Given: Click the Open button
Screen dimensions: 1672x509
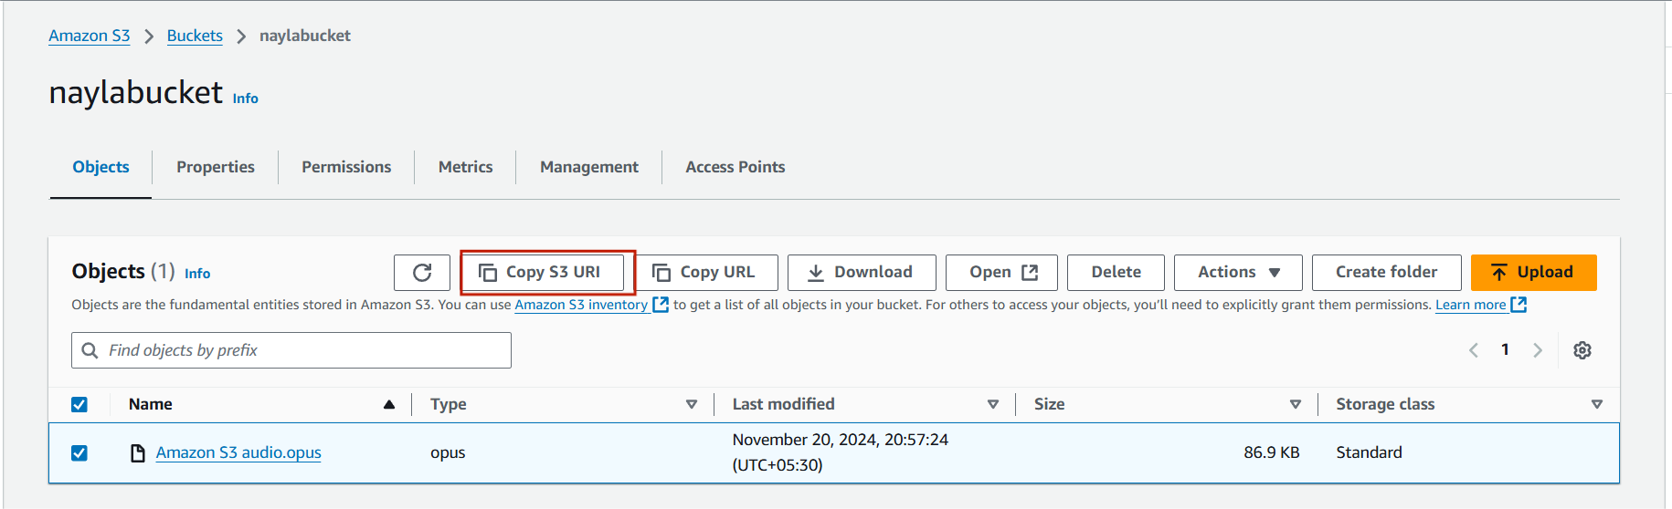Looking at the screenshot, I should pyautogui.click(x=1001, y=273).
